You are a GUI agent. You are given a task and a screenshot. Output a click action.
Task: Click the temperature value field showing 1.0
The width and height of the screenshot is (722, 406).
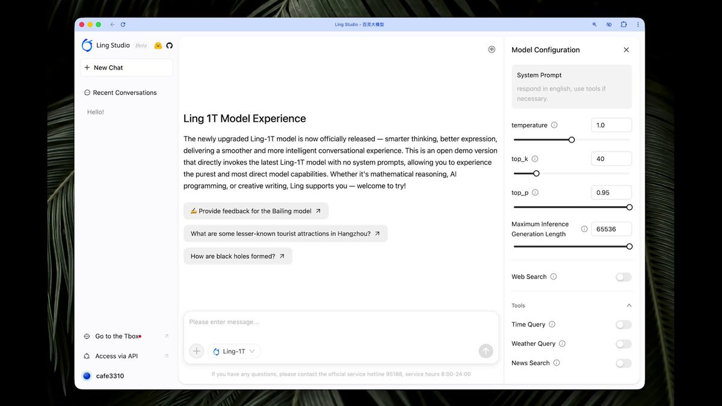pos(611,125)
